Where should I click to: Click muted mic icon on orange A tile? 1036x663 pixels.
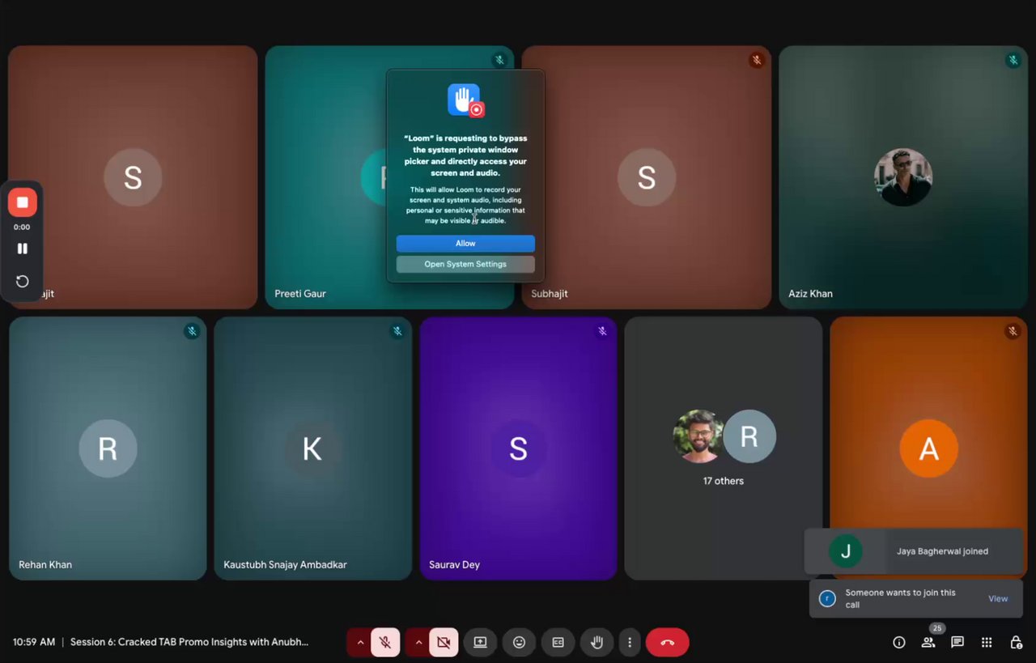[1013, 331]
